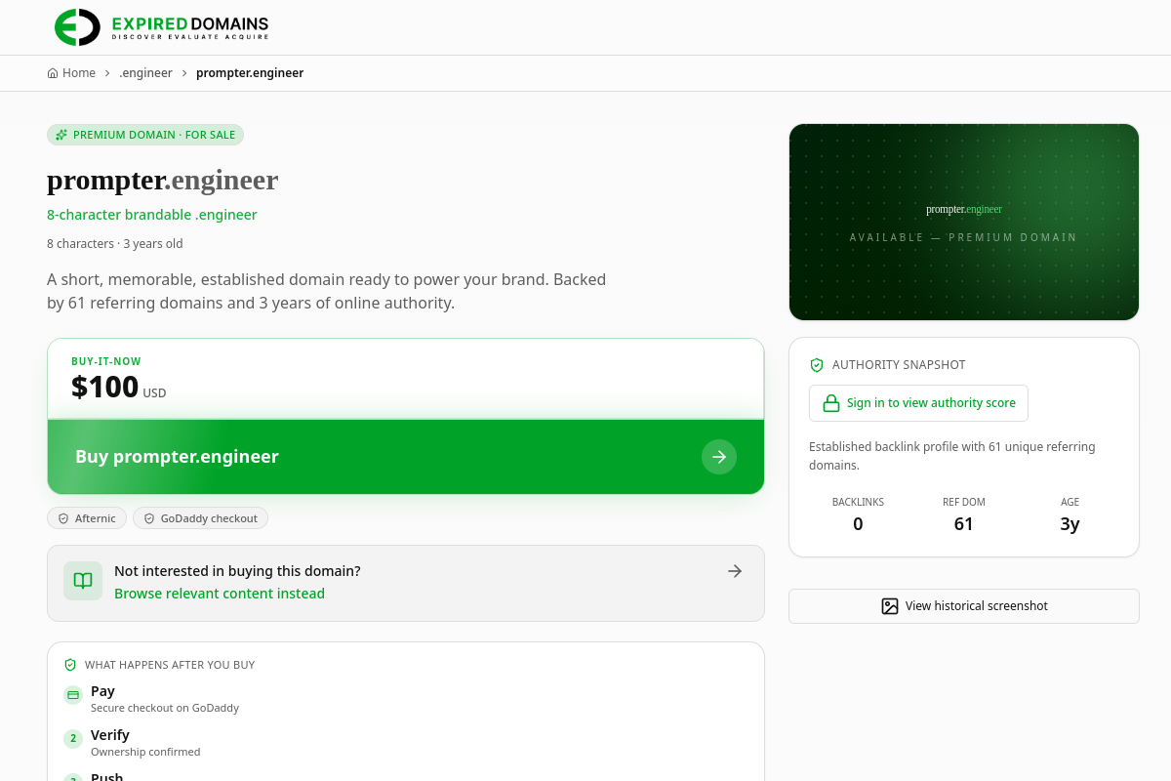Click the sparkle icon in Premium Domain badge
Viewport: 1171px width, 781px height.
click(61, 135)
